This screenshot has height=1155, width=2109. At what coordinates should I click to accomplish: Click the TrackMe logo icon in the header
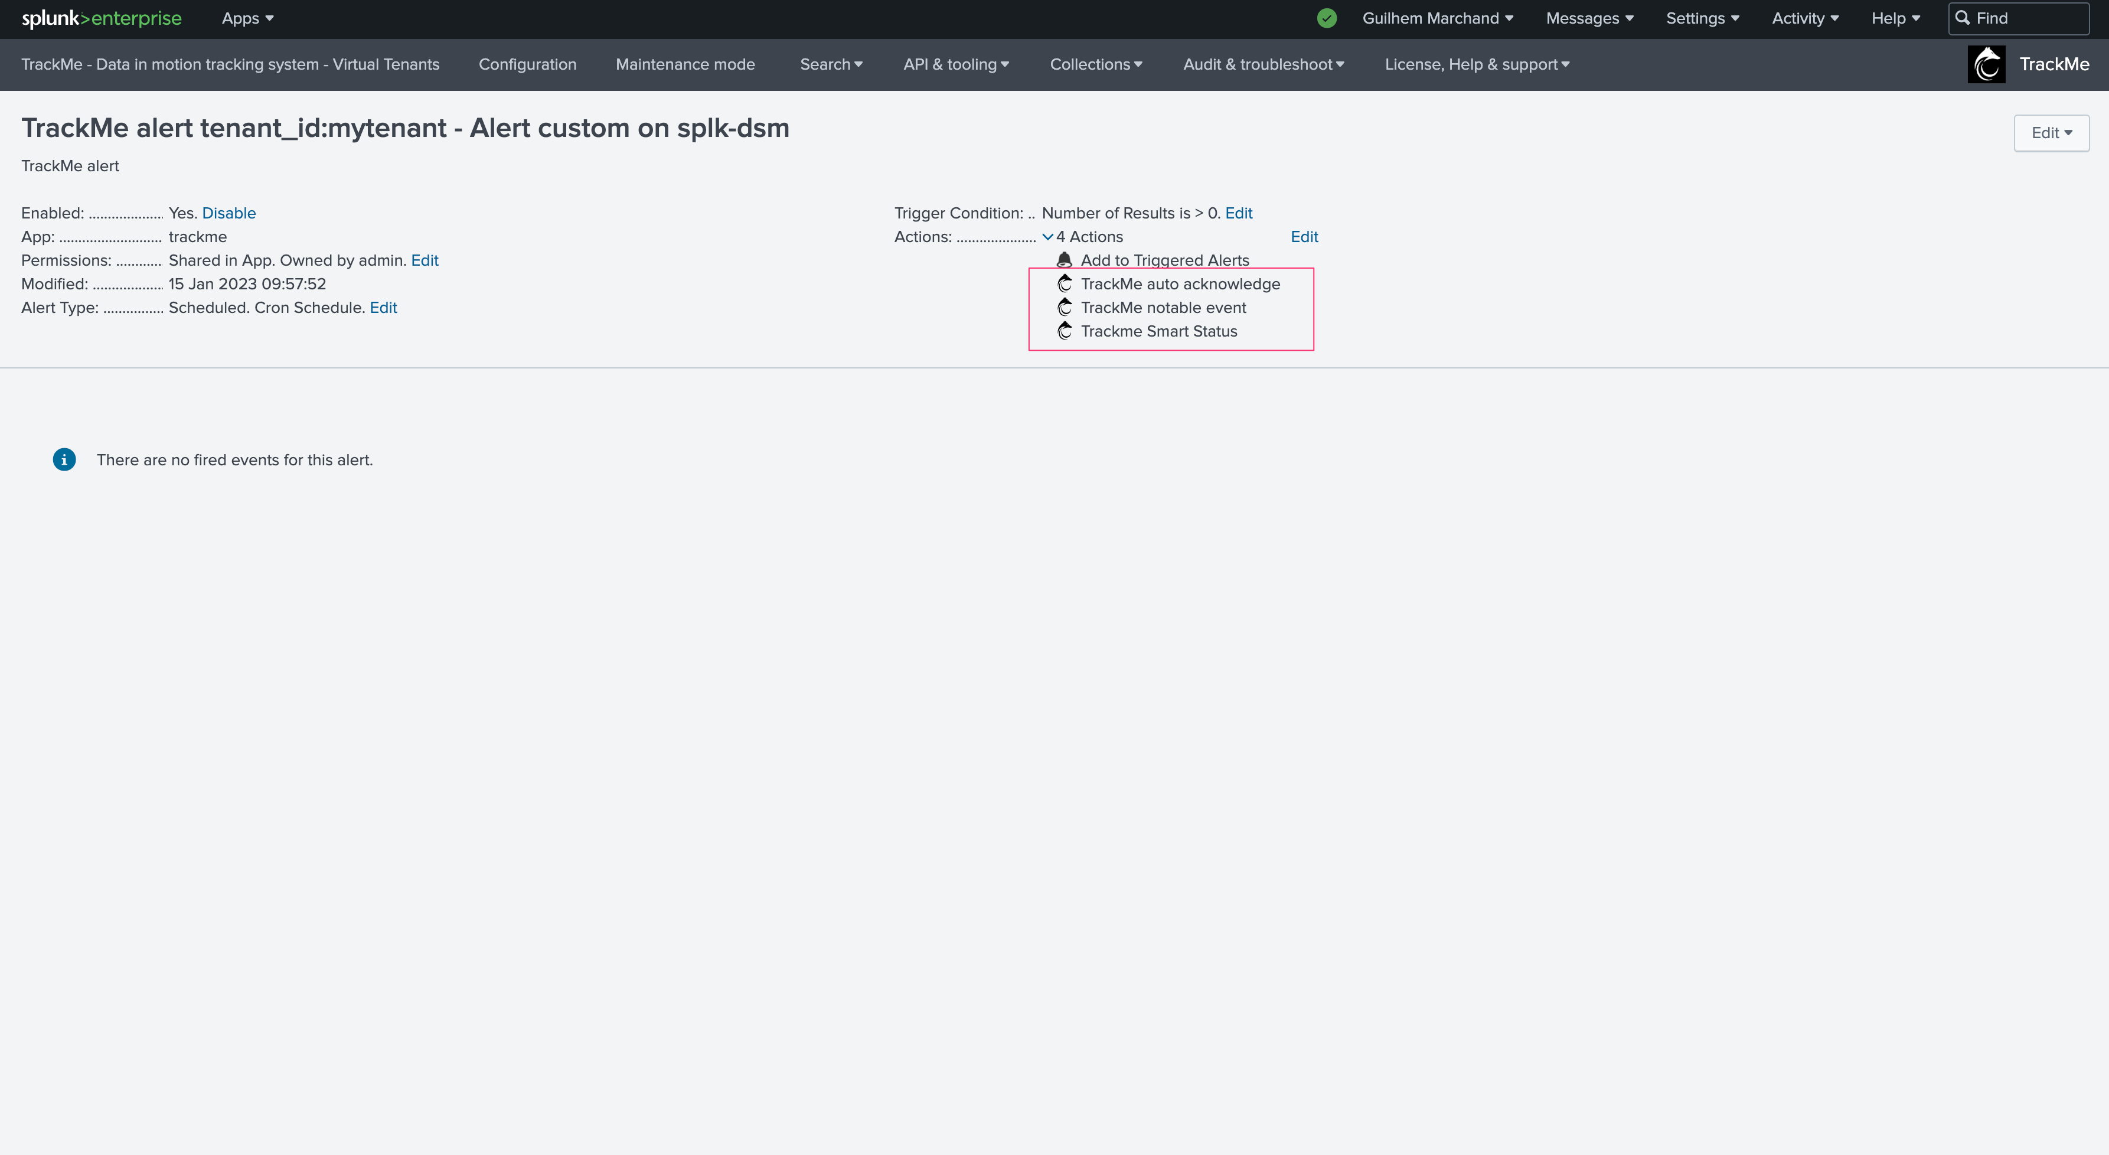pyautogui.click(x=1986, y=65)
